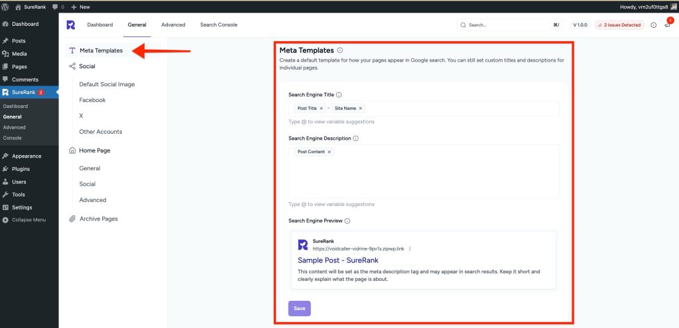Click the Save button
679x328 pixels.
click(x=299, y=309)
